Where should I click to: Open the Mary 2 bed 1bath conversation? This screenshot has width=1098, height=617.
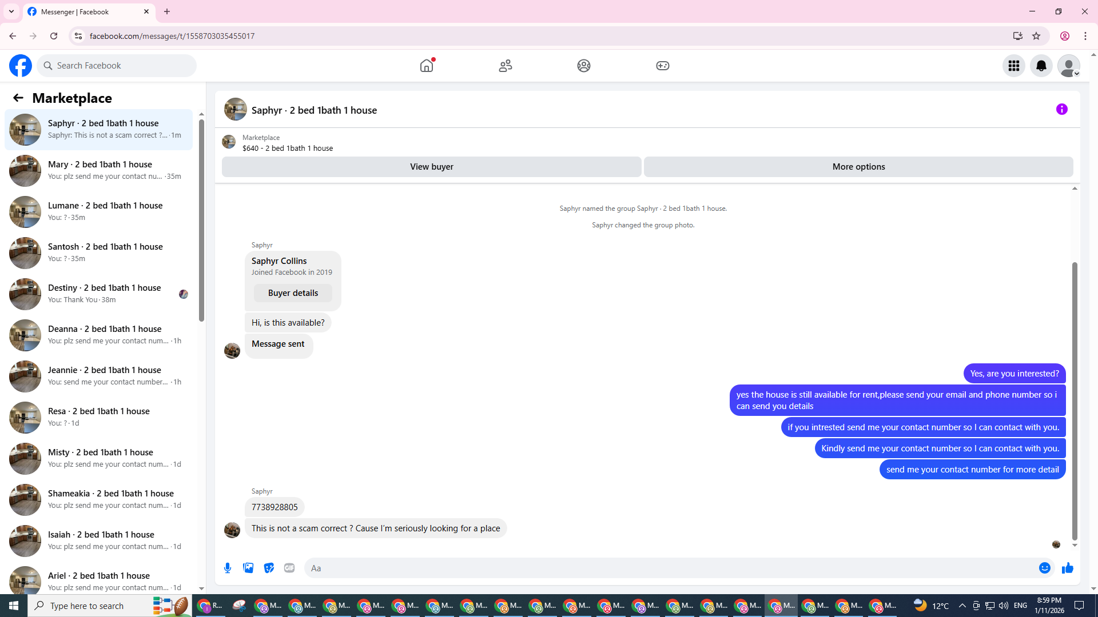[x=99, y=171]
